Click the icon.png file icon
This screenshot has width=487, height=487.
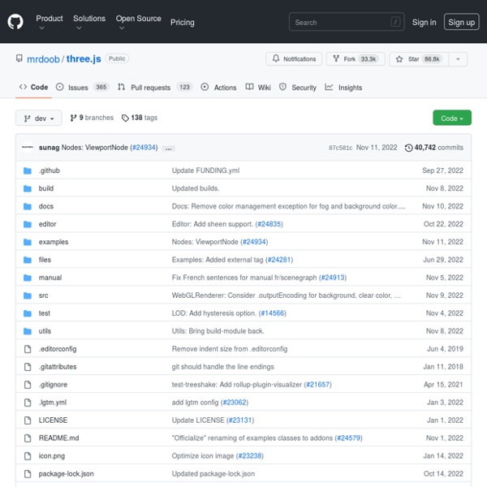(28, 456)
